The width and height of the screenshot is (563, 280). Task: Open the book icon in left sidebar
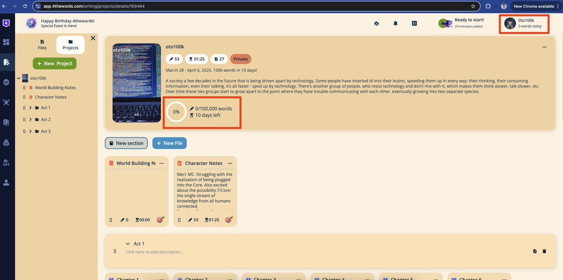[6, 122]
